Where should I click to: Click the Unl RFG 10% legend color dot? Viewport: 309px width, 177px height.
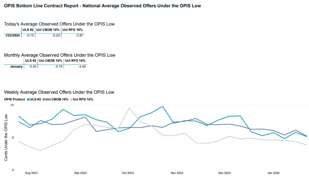click(x=71, y=99)
